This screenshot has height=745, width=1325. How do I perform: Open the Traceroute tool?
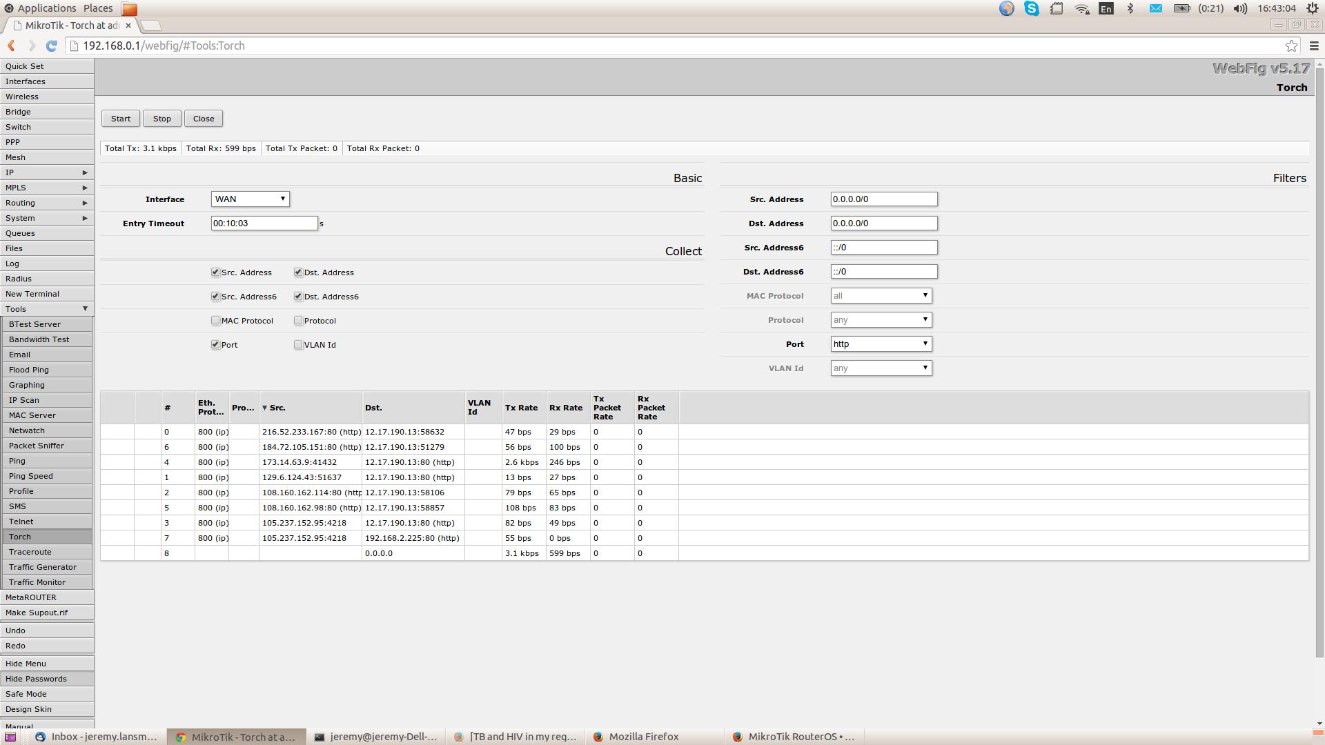[x=47, y=552]
